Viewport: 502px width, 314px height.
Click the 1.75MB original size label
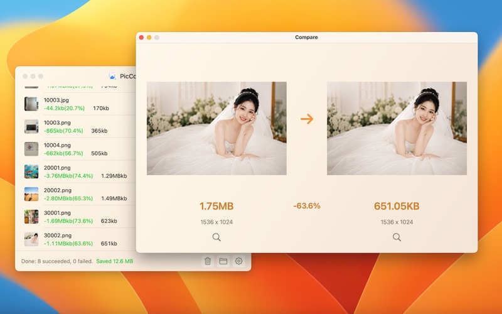tap(216, 206)
